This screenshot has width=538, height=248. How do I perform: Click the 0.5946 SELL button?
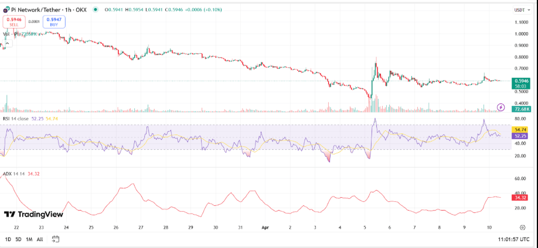coord(14,22)
